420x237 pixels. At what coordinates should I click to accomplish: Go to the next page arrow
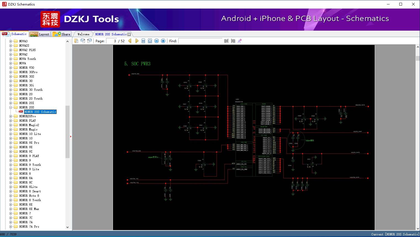[x=137, y=41]
